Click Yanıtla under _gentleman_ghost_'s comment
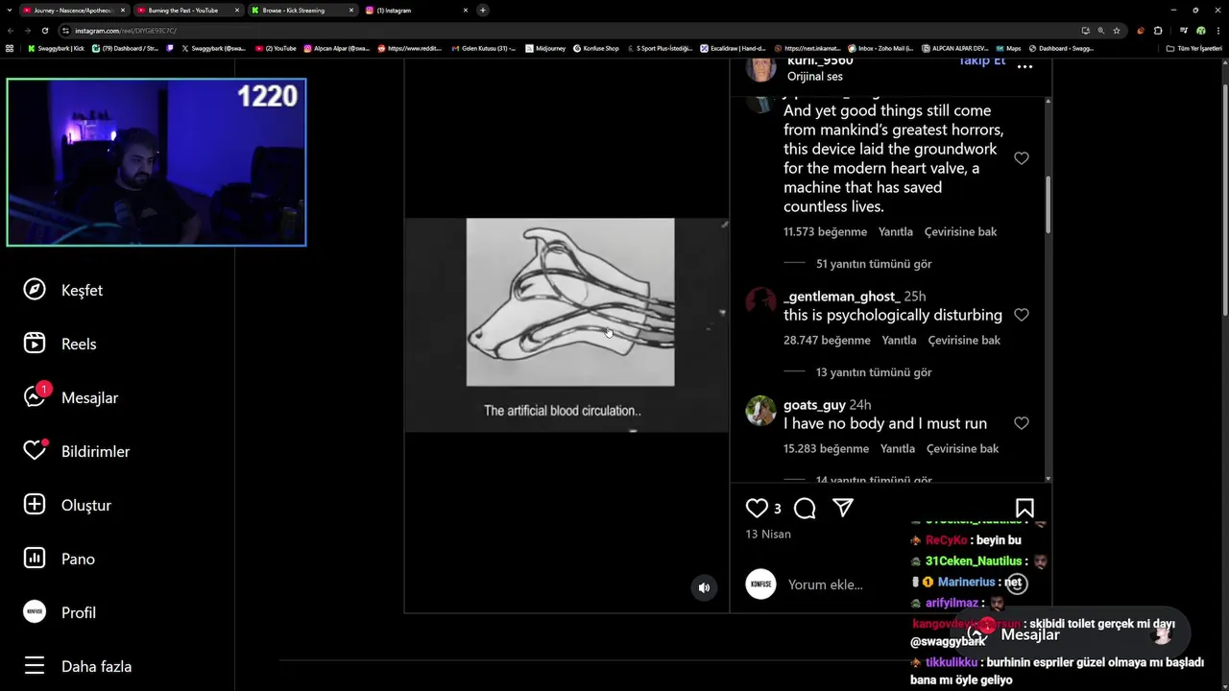This screenshot has width=1229, height=691. point(900,340)
